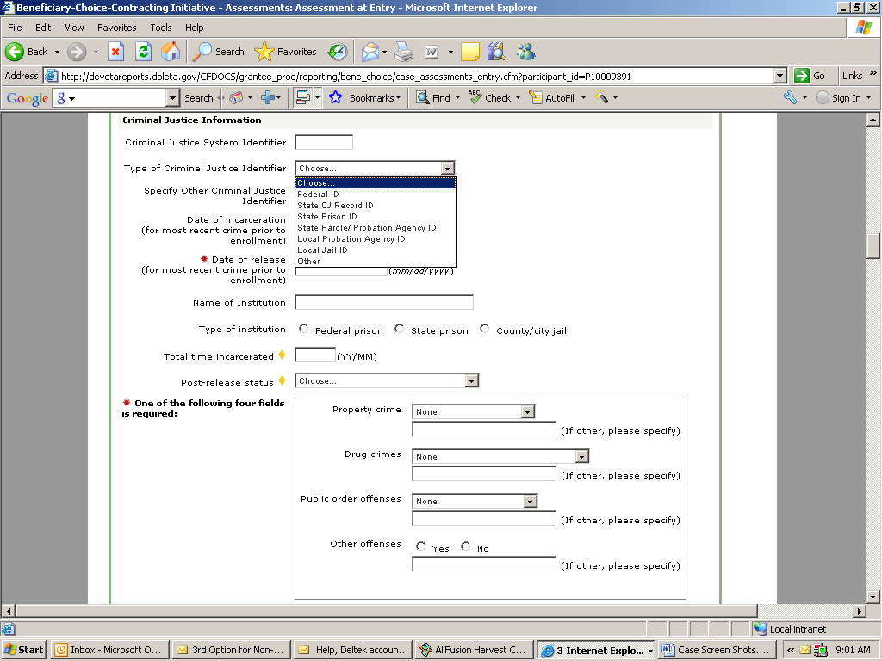Select the State prison radio button
The height and width of the screenshot is (661, 882).
(400, 330)
